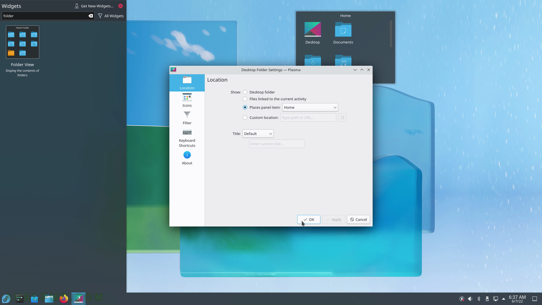Open the Desktop folder in Home widget
The image size is (542, 305).
[x=312, y=33]
